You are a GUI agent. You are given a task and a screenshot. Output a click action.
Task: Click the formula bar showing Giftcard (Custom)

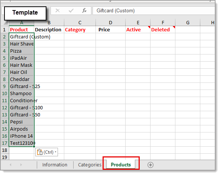coord(153,10)
